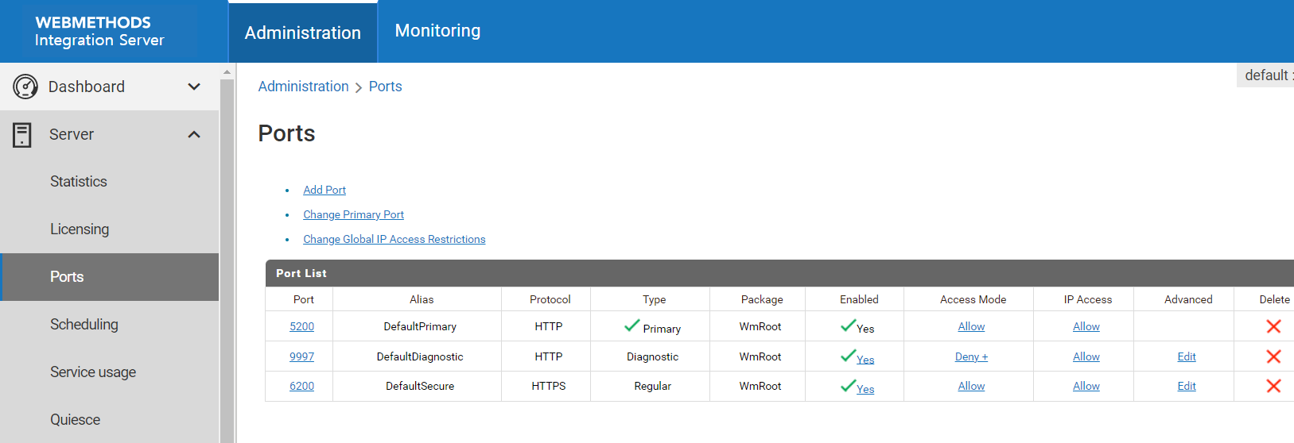Viewport: 1294px width, 443px height.
Task: Click IP Access Allow for port 9997
Action: (x=1086, y=356)
